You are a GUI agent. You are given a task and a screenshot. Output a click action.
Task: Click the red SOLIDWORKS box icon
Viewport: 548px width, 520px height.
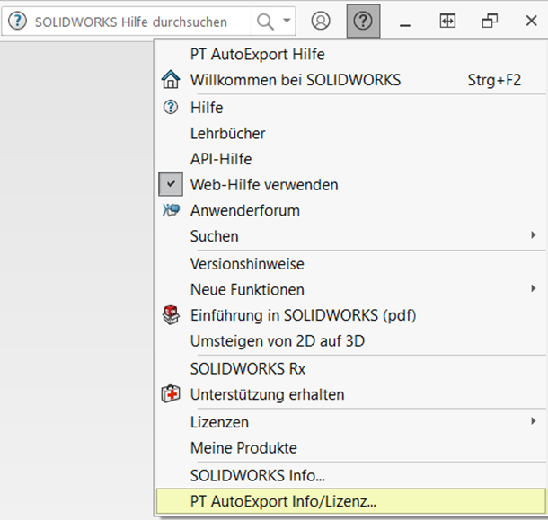click(x=171, y=315)
